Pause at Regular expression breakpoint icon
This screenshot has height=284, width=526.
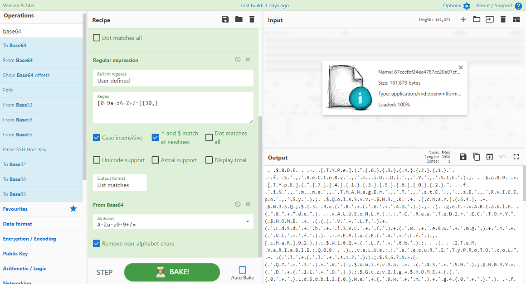248,60
